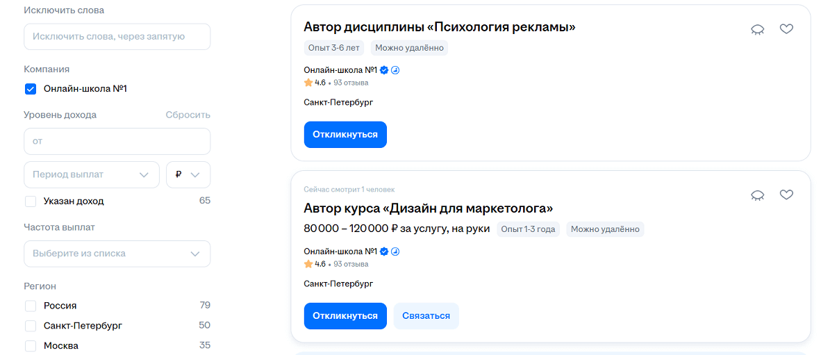Click rating star in first vacancy card
This screenshot has height=355, width=821.
(308, 83)
